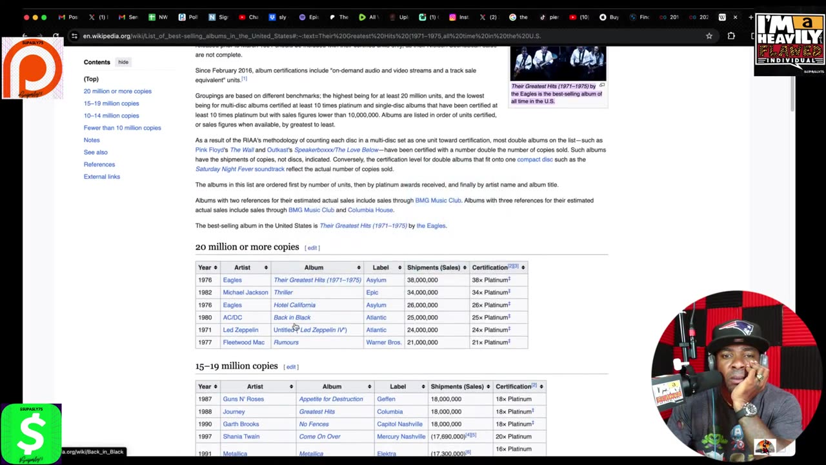Sort 15–19 million table by Album
The width and height of the screenshot is (826, 465).
[335, 386]
